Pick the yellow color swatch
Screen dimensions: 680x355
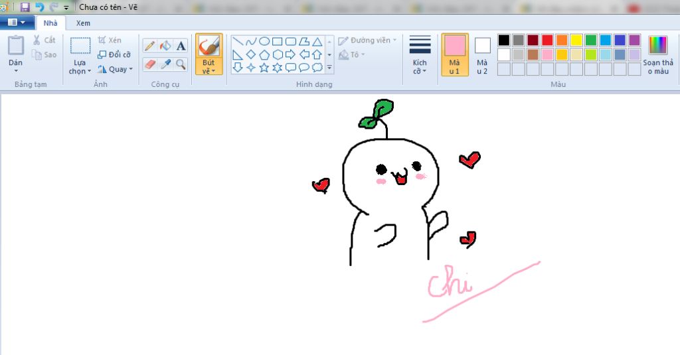pyautogui.click(x=576, y=40)
